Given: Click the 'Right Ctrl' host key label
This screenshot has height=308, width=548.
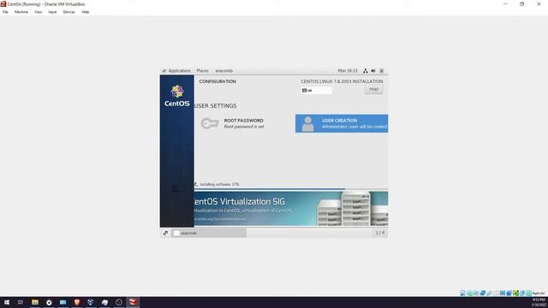Looking at the screenshot, I should [x=539, y=293].
